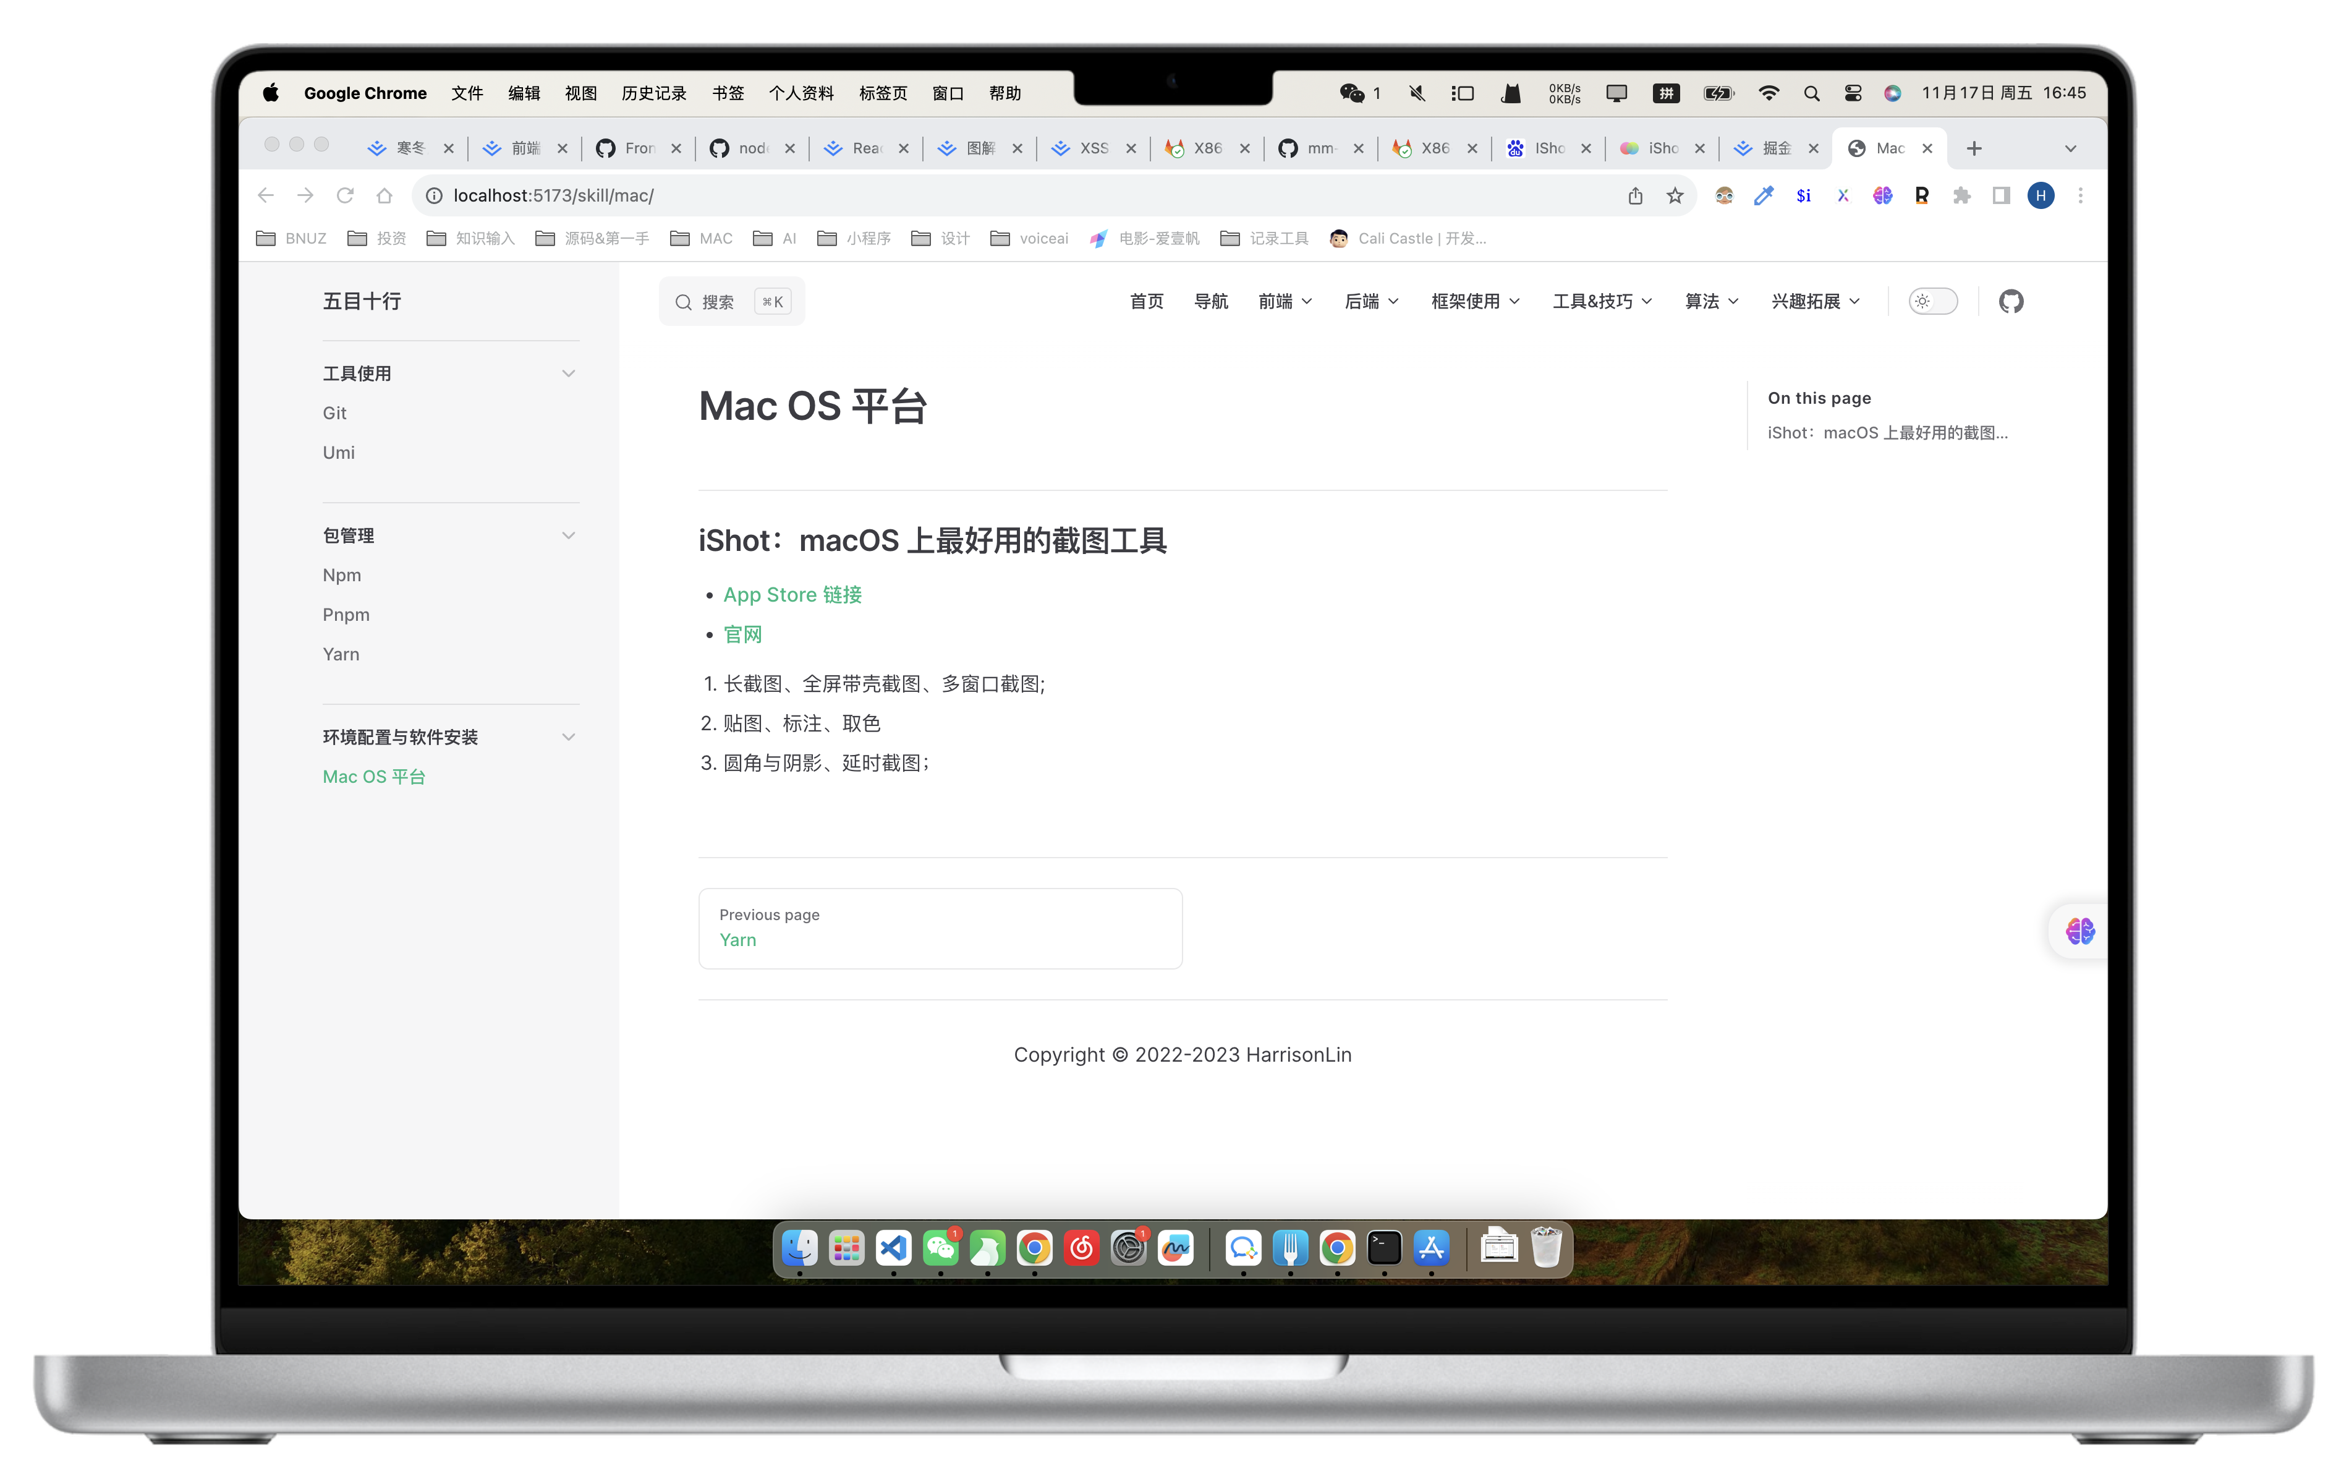Toggle the light/dark theme switch
Screen dimensions: 2349x1484
(x=1932, y=302)
